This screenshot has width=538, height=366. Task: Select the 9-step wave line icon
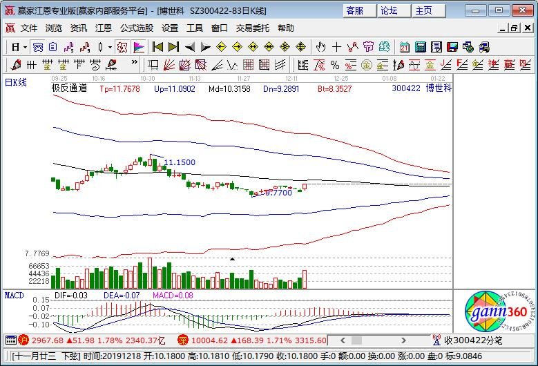pyautogui.click(x=85, y=47)
